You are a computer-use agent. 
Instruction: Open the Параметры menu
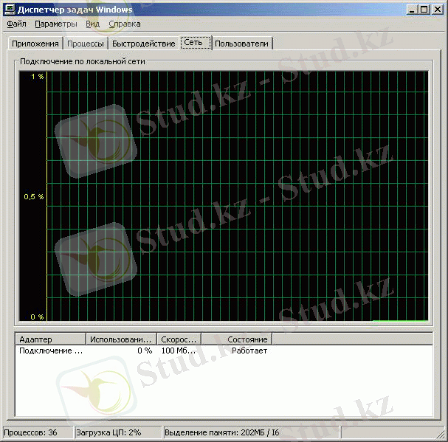[55, 24]
